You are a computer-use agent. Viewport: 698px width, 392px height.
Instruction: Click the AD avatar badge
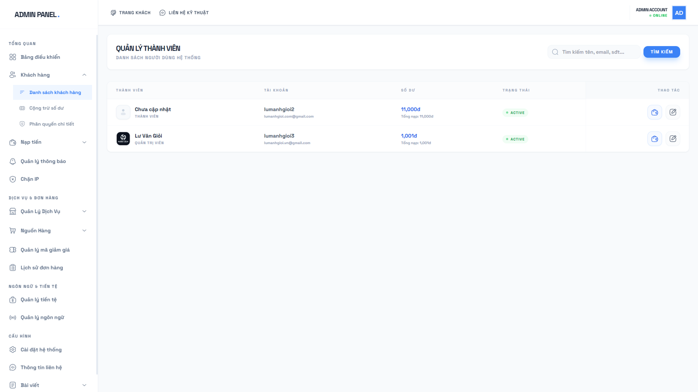[679, 13]
